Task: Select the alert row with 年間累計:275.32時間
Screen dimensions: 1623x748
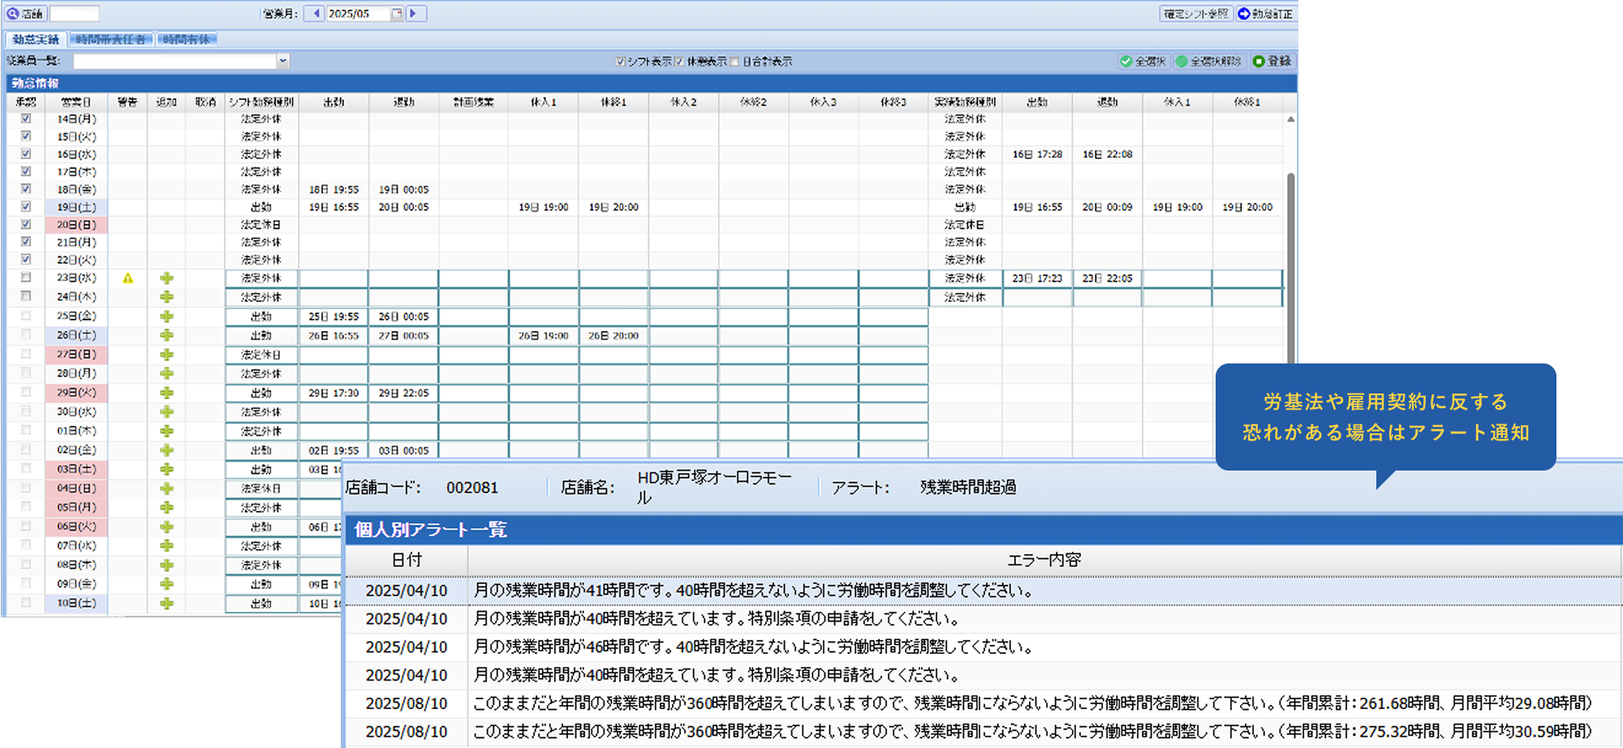Action: click(x=984, y=732)
